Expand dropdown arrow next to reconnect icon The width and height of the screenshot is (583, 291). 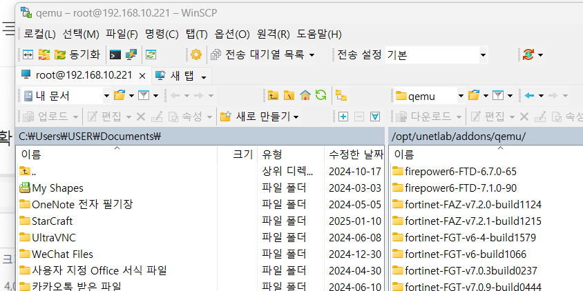pos(540,55)
